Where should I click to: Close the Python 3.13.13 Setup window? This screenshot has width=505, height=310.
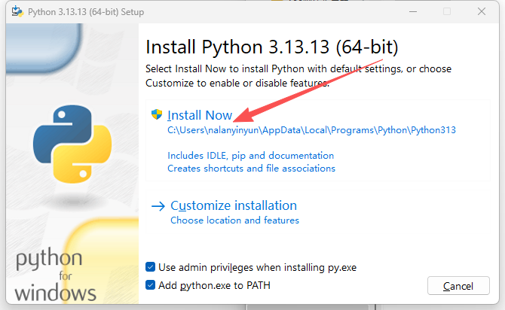click(x=481, y=12)
